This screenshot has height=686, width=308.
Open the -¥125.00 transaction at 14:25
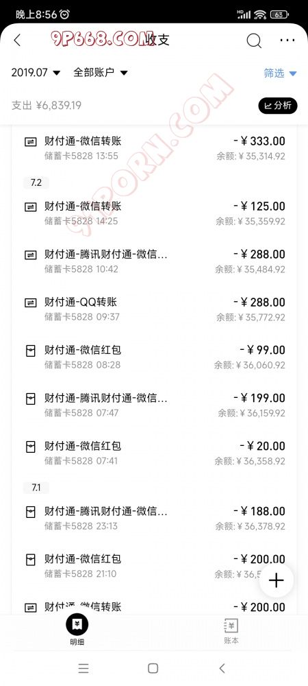pos(155,213)
